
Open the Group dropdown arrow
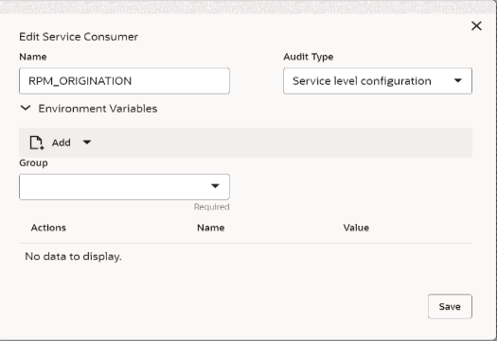click(x=215, y=186)
